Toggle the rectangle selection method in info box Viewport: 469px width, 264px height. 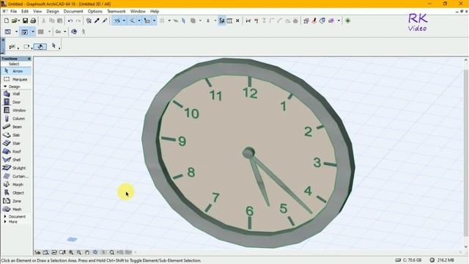(26, 47)
